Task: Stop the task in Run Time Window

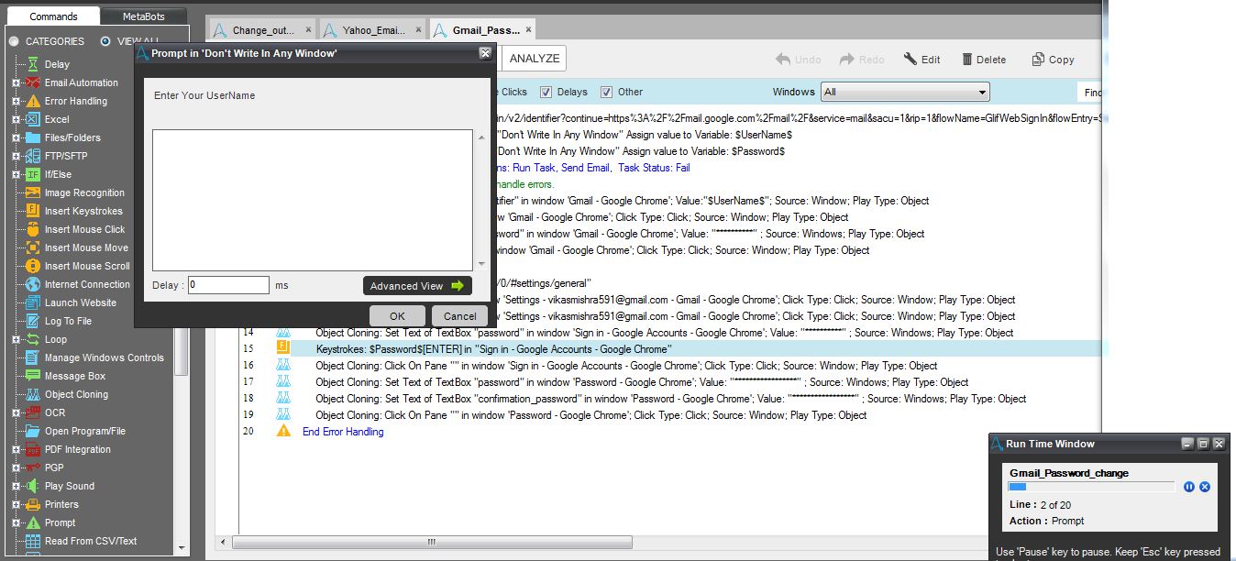Action: 1205,487
